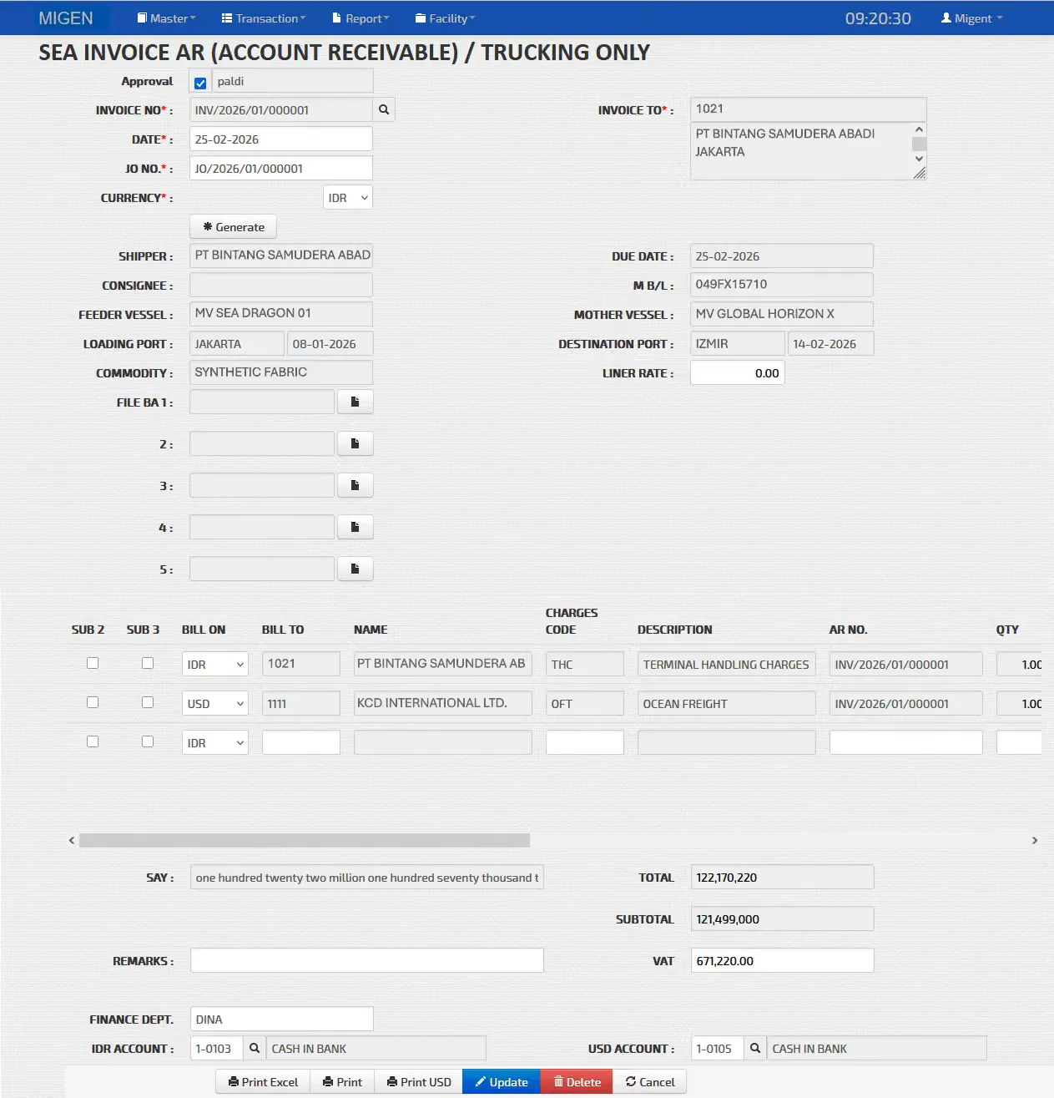The image size is (1054, 1098).
Task: Click the USD ACCOUNT code field
Action: (x=718, y=1049)
